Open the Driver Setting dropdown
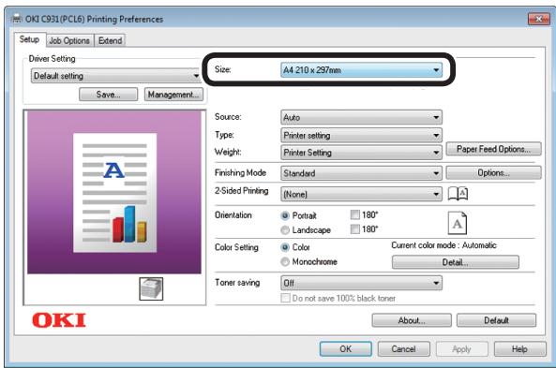This screenshot has height=368, width=556. (116, 76)
